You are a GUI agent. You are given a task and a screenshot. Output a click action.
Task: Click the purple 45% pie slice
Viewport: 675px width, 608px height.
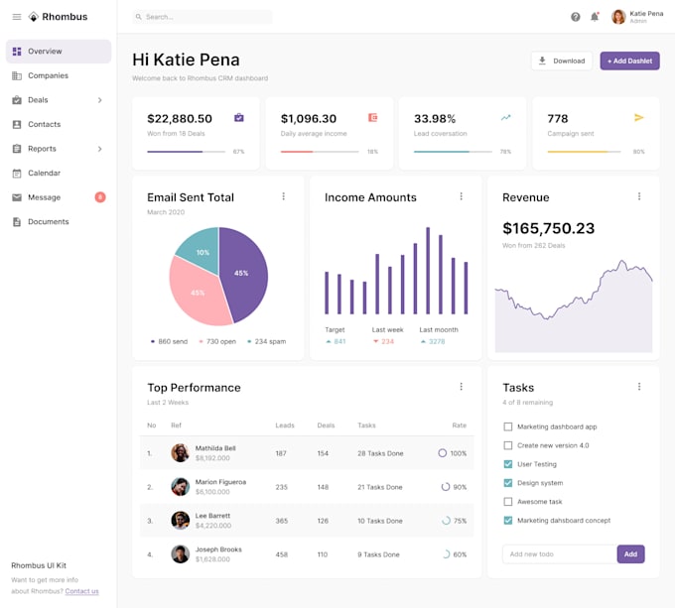click(245, 273)
